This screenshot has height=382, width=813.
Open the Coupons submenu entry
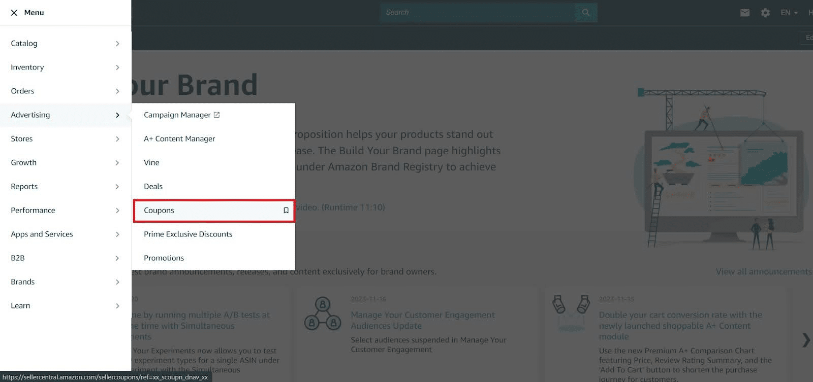[x=214, y=211]
